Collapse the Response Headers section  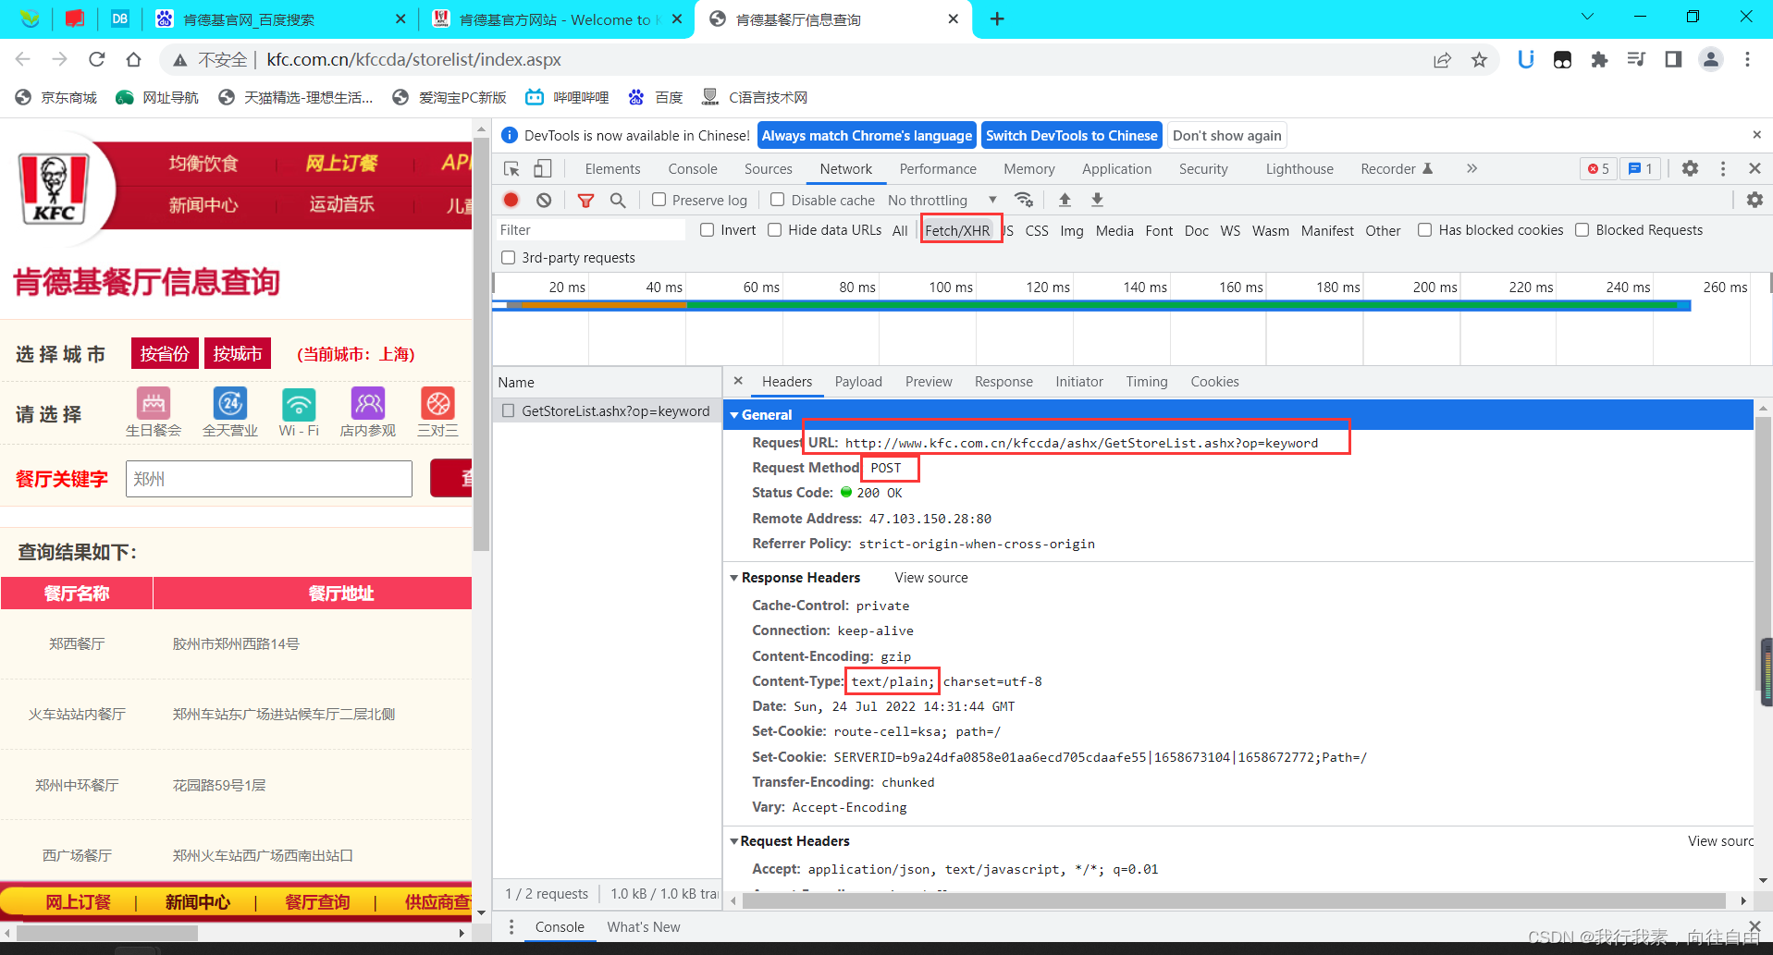734,578
